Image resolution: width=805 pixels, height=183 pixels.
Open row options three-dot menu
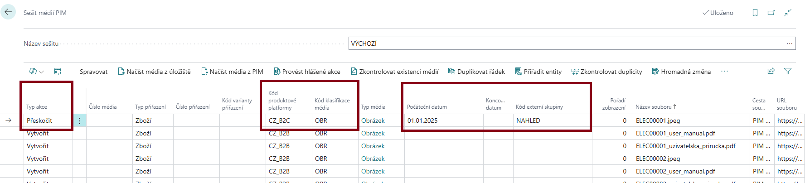tap(79, 121)
